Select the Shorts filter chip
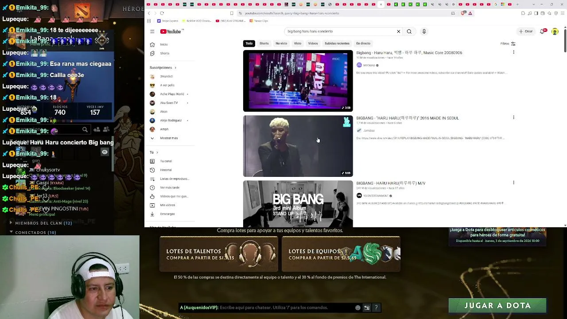The image size is (567, 319). pos(264,43)
